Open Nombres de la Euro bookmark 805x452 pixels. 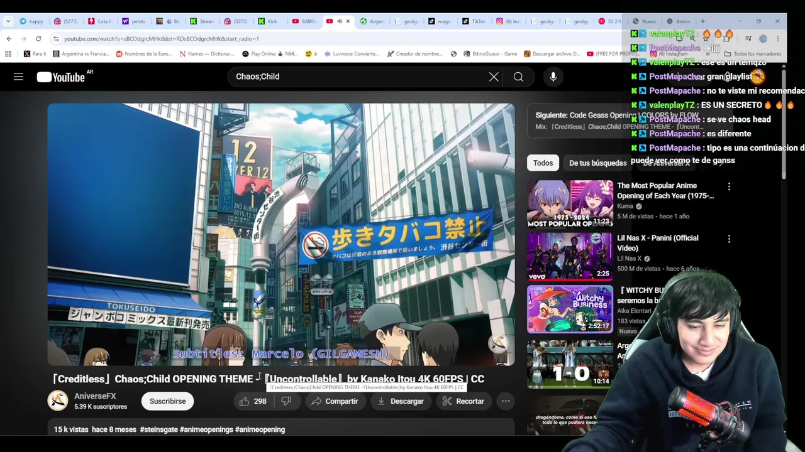pyautogui.click(x=144, y=54)
